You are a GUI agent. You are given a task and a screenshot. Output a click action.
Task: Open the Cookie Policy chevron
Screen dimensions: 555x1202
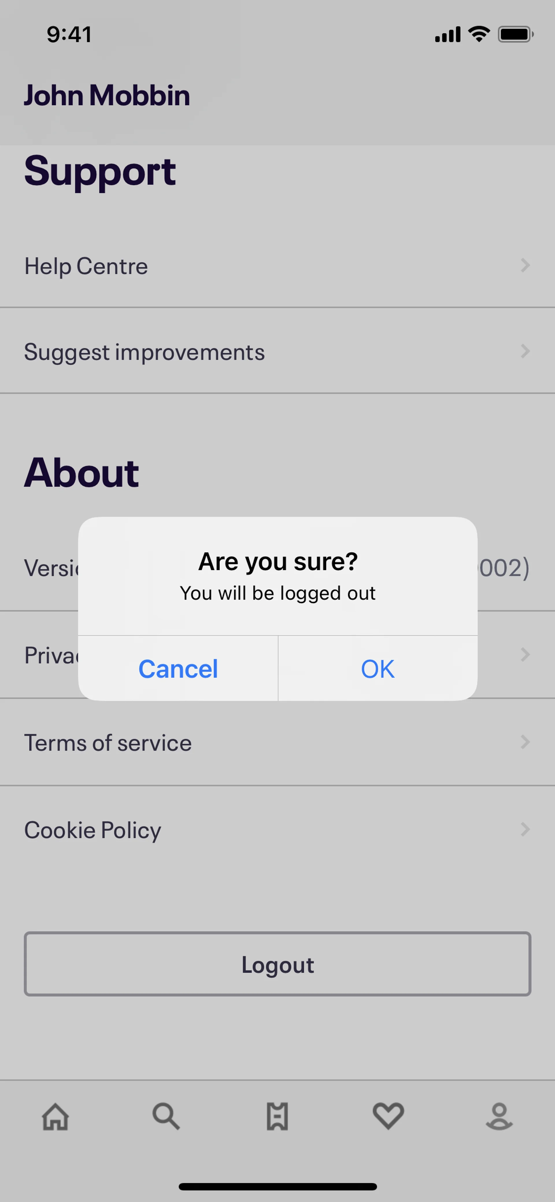click(525, 829)
